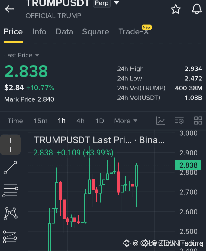Open the Data tab

click(64, 32)
